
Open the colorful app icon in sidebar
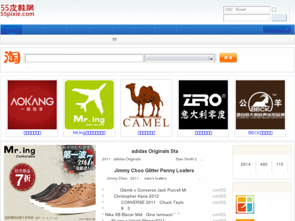click(245, 204)
